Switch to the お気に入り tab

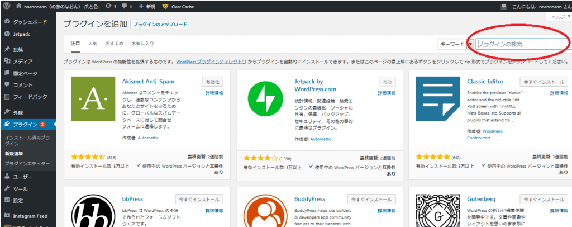point(142,43)
